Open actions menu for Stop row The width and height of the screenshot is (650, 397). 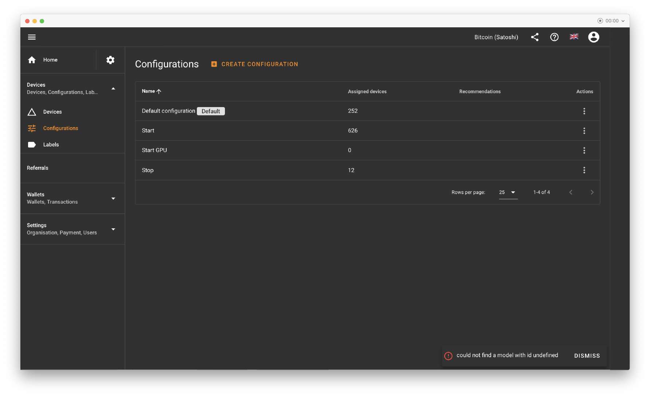coord(584,170)
